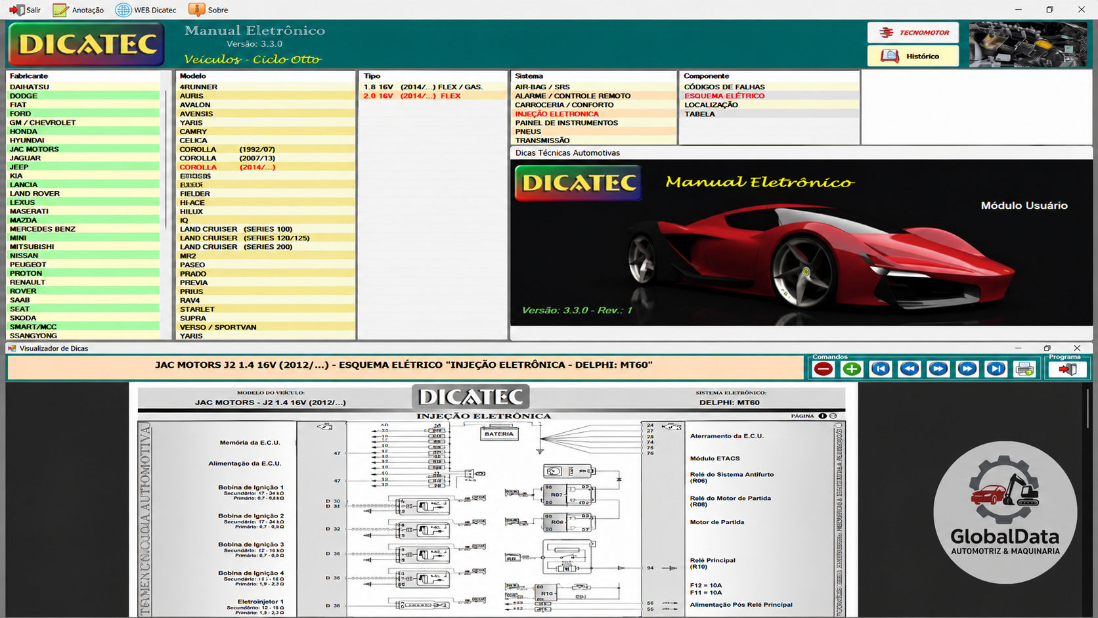Viewport: 1098px width, 618px height.
Task: Select DAIHATSU manufacturer
Action: coord(83,87)
